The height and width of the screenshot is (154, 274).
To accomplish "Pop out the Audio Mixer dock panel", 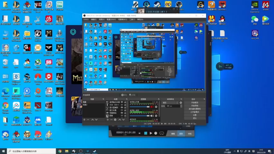I will point(159,99).
